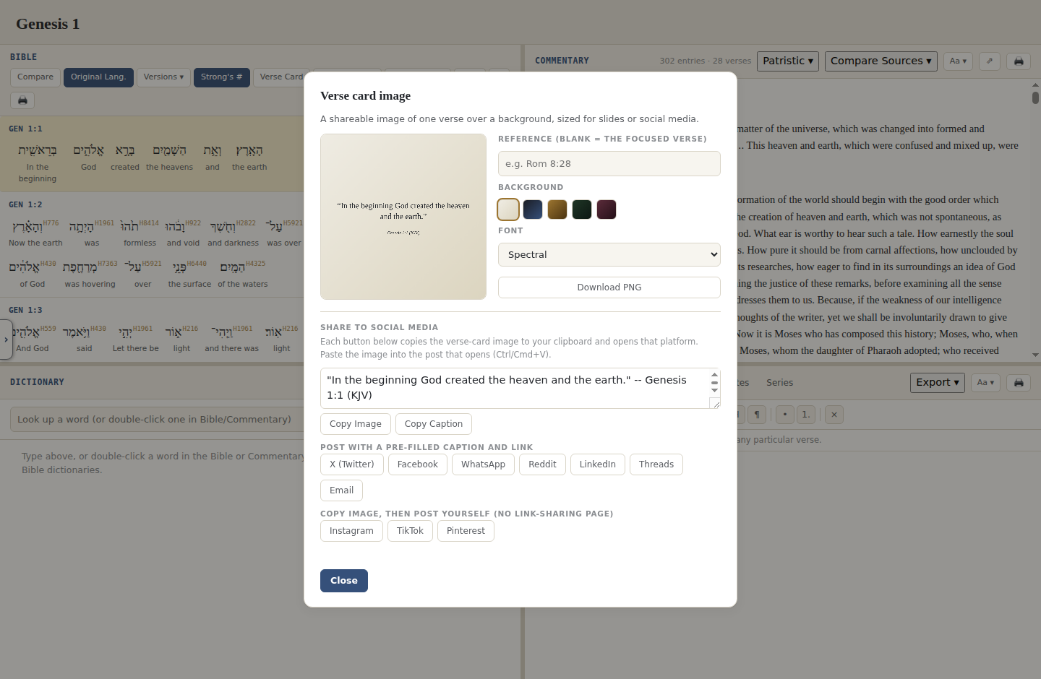Download the verse card as PNG
The height and width of the screenshot is (679, 1041).
609,287
